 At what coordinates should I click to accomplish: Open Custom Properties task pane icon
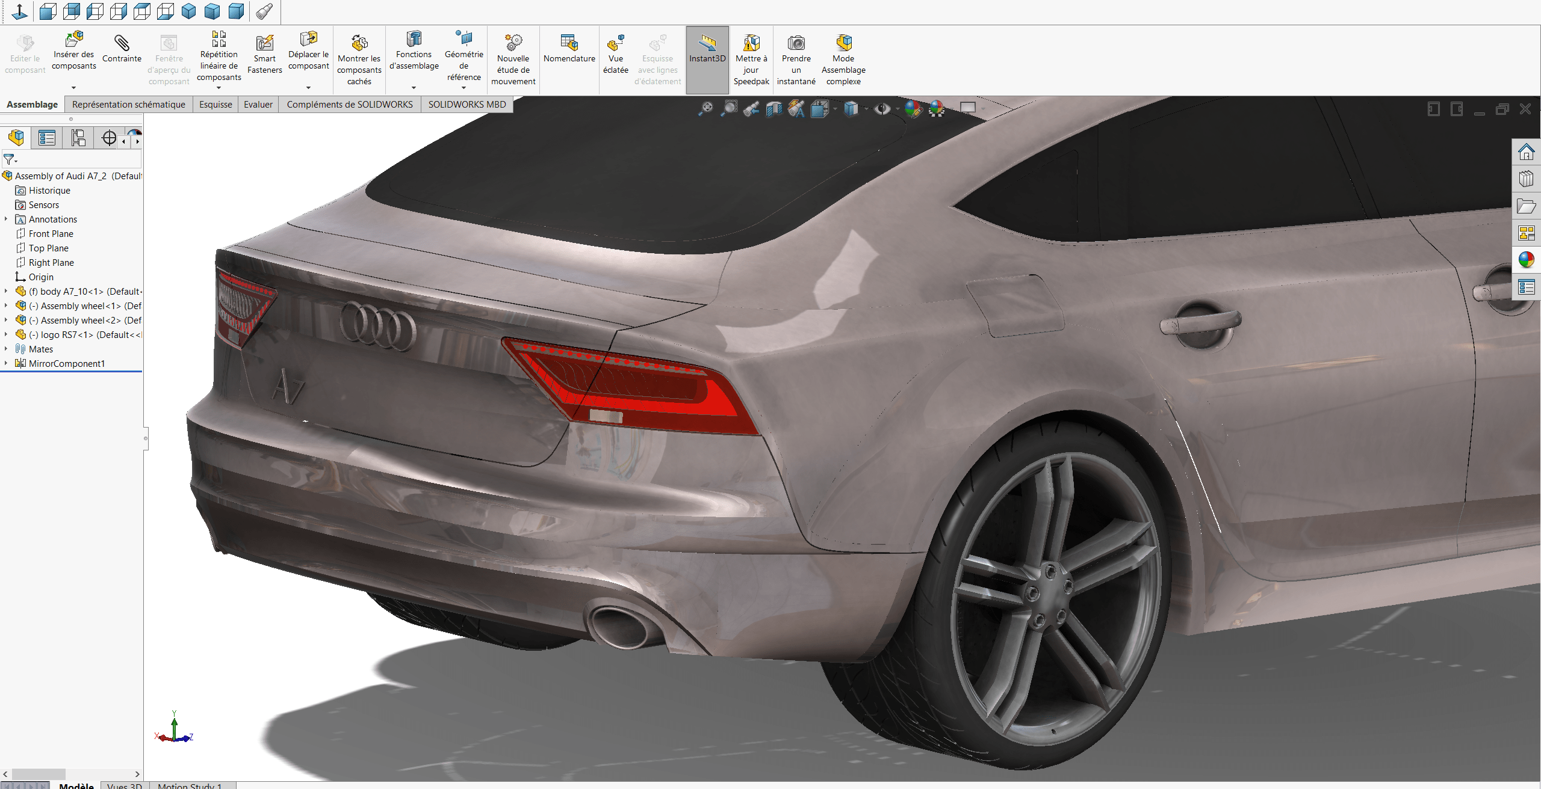(x=1526, y=287)
